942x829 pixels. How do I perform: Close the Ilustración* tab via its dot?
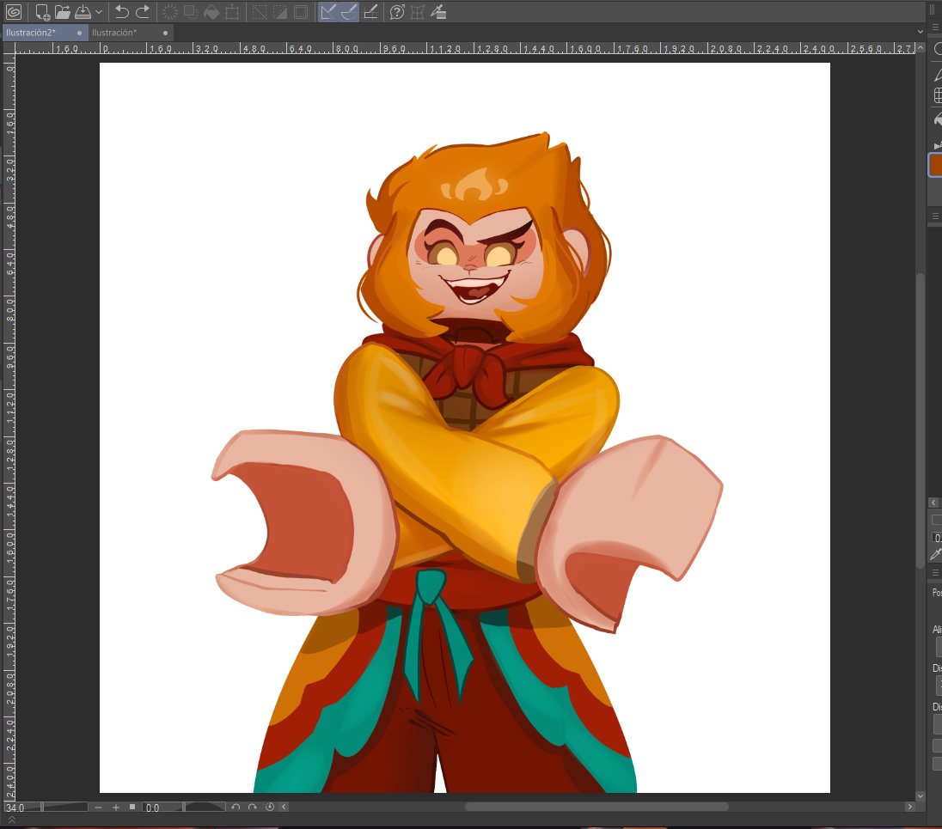coord(165,33)
